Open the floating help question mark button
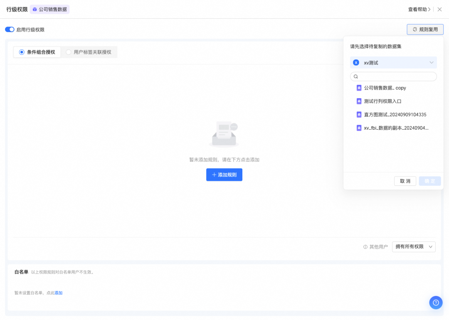449x320 pixels. pos(436,303)
